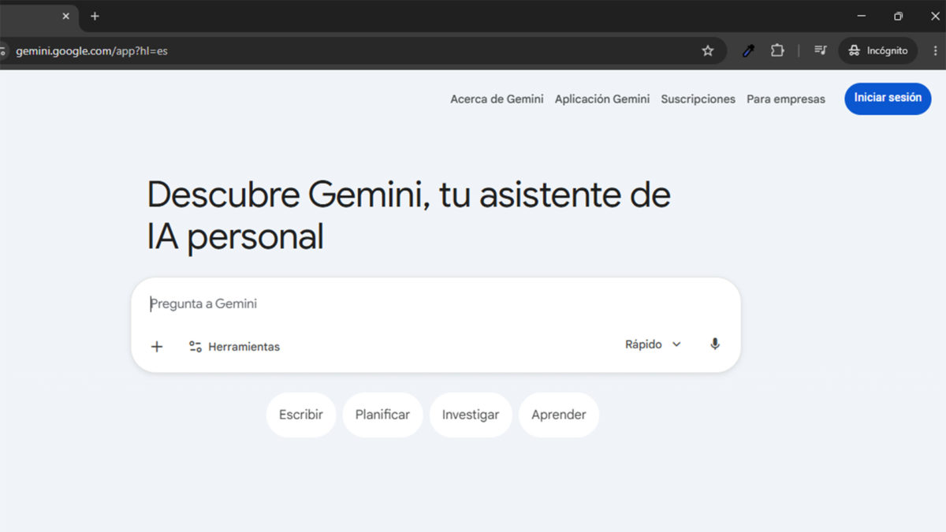The height and width of the screenshot is (532, 946).
Task: Open Acerca de Gemini link
Action: point(497,99)
